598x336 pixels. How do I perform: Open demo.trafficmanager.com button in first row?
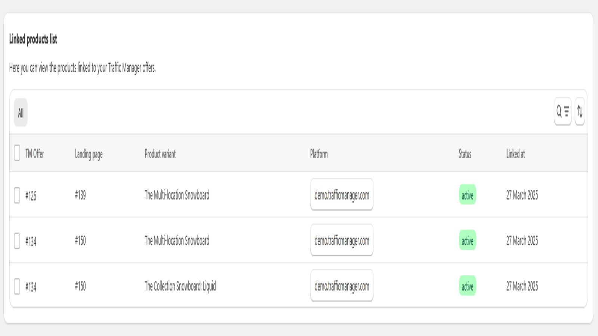pyautogui.click(x=342, y=195)
